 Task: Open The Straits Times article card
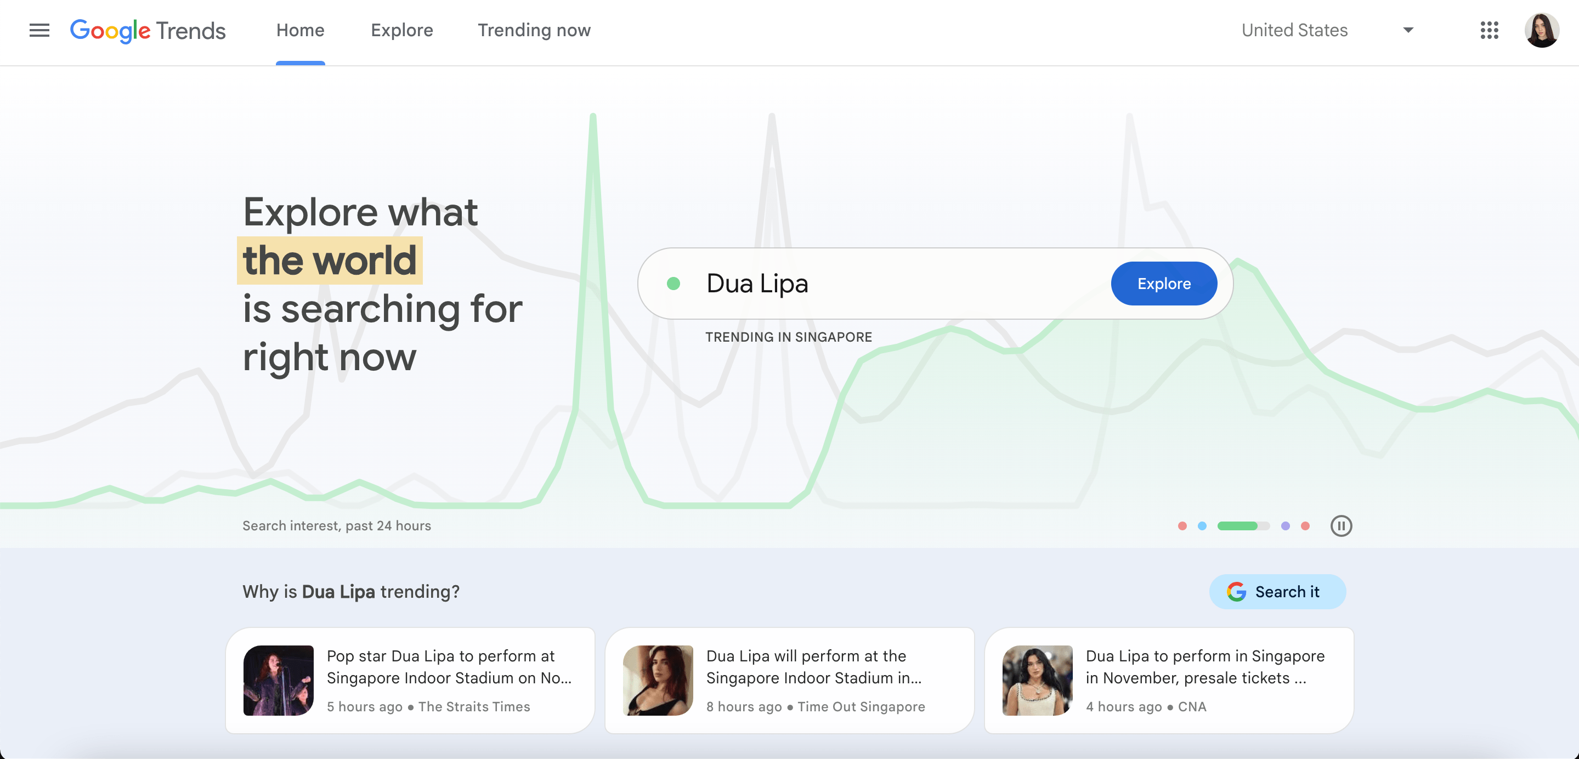(410, 681)
